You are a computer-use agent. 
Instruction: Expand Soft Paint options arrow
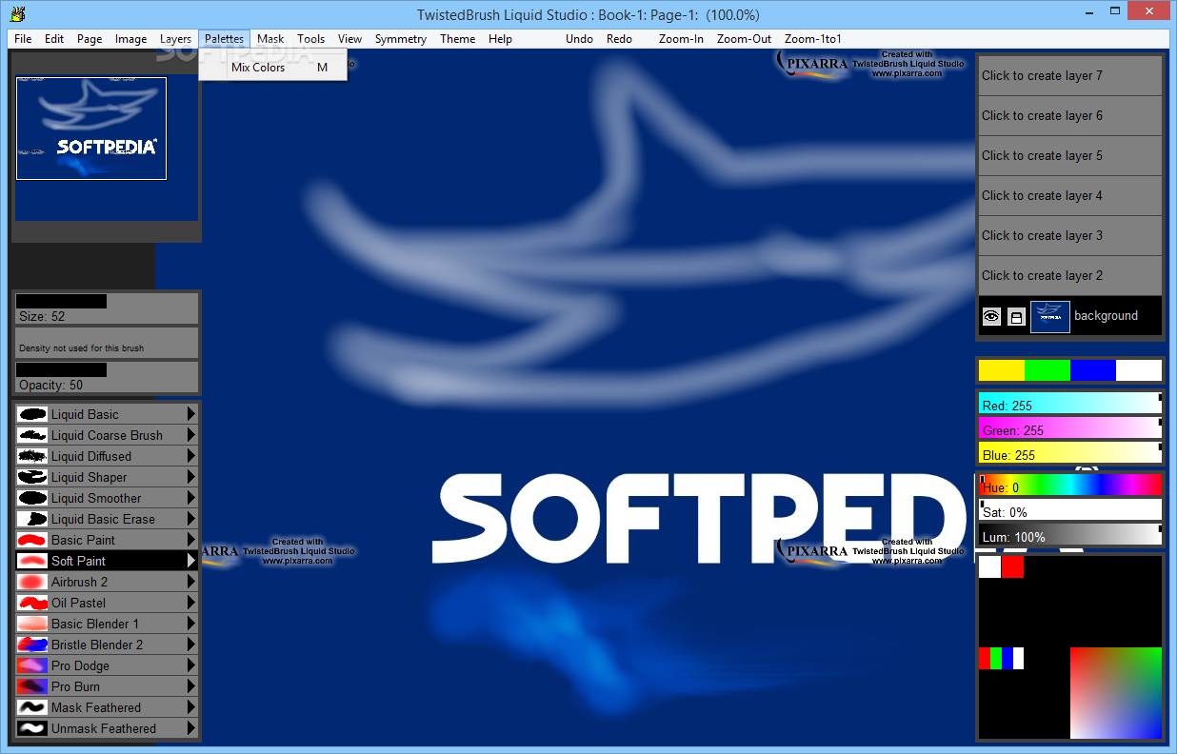[191, 561]
